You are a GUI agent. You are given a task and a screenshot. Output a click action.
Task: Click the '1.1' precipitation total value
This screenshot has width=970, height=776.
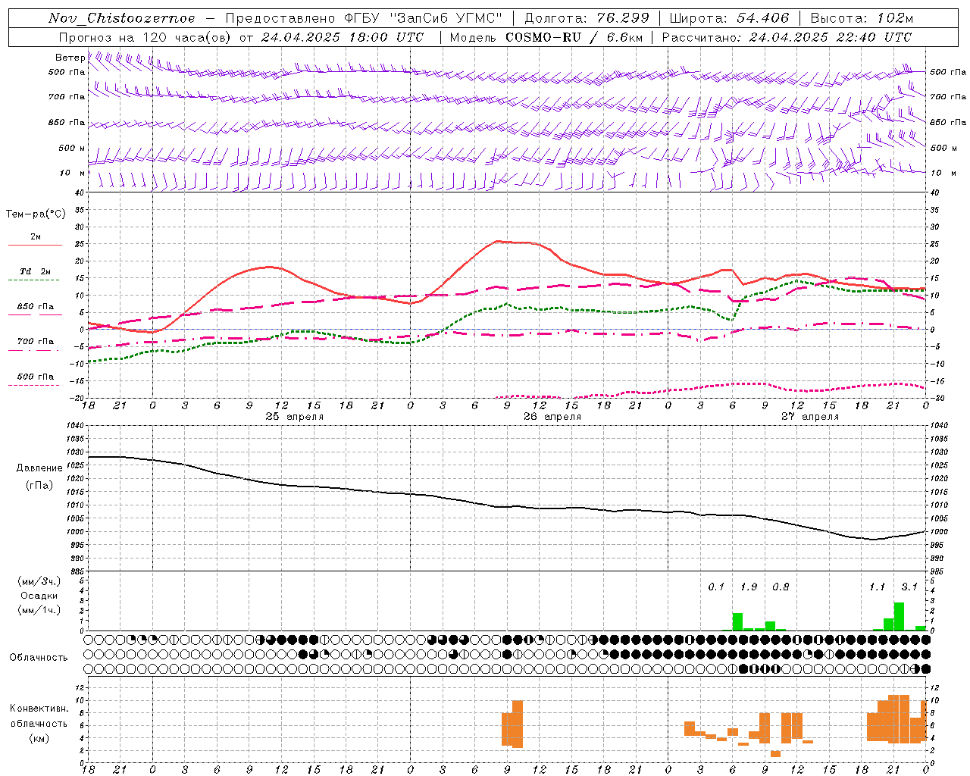[x=877, y=587]
